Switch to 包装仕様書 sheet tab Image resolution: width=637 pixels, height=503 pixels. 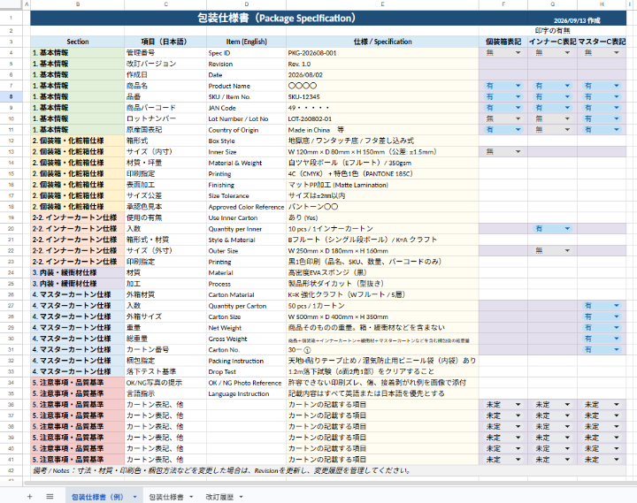click(x=166, y=497)
